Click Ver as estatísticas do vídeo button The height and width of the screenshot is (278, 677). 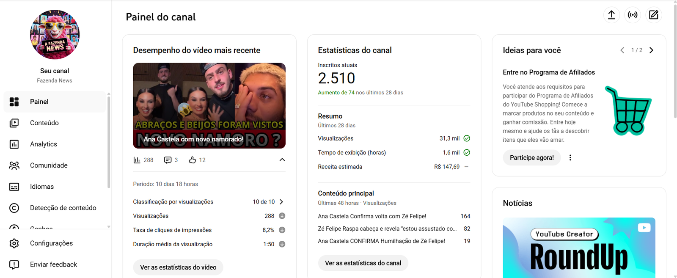coord(178,267)
